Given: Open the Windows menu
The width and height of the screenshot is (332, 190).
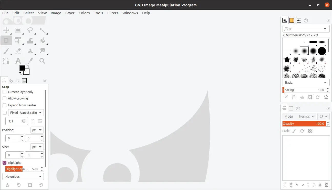Looking at the screenshot, I should (x=130, y=13).
